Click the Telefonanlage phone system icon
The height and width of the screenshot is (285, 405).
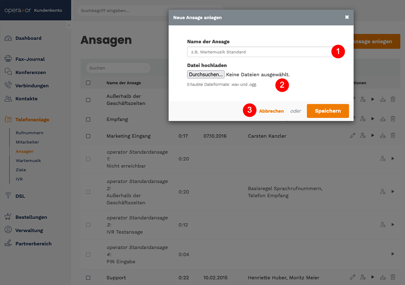click(8, 119)
